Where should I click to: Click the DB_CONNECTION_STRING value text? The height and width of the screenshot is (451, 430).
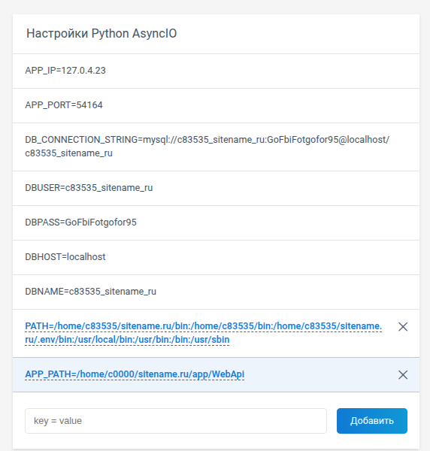tap(207, 147)
